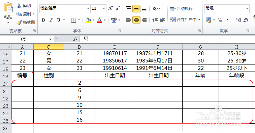Open clipboard dialog launcher 剪贴板

click(x=34, y=31)
